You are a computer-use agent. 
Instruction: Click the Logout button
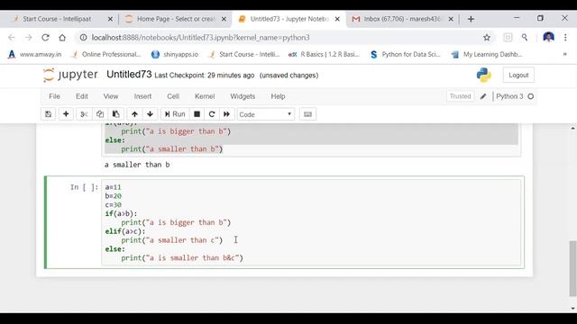pyautogui.click(x=518, y=75)
